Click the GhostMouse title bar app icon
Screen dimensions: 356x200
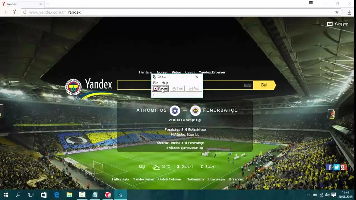coord(154,77)
